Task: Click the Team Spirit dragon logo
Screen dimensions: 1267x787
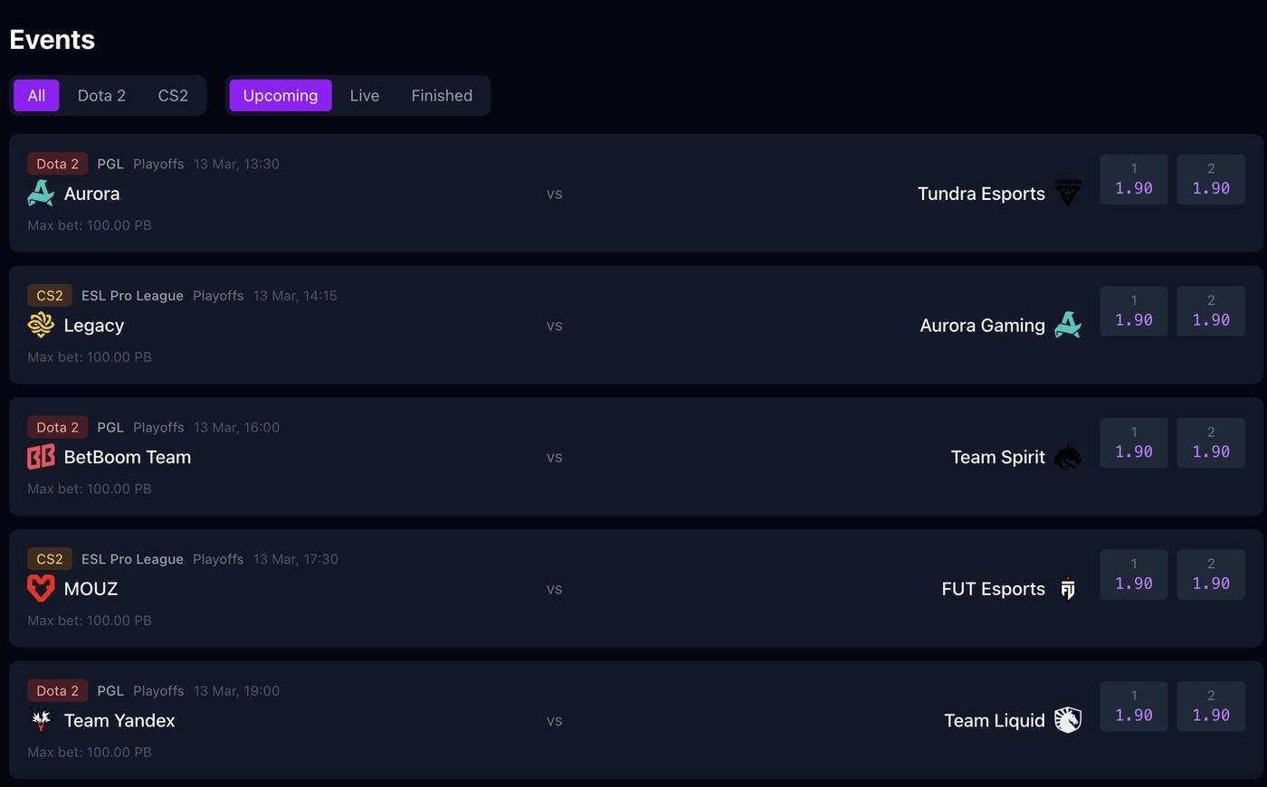Action: 1068,457
